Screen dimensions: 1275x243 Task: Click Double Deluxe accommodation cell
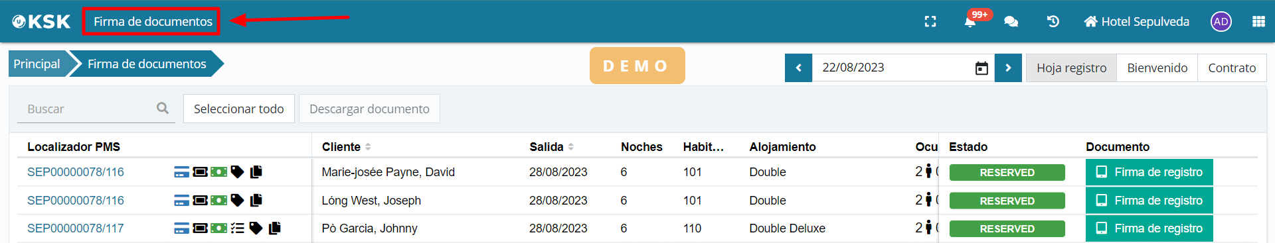pos(788,228)
